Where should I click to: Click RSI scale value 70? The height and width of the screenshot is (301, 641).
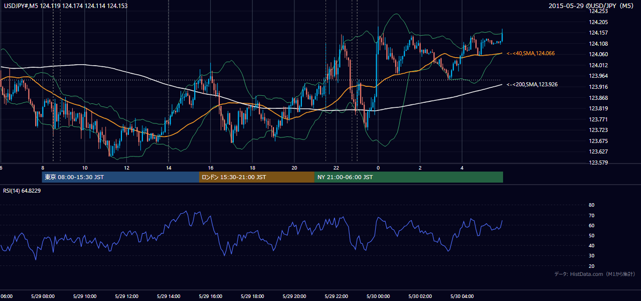pos(591,215)
